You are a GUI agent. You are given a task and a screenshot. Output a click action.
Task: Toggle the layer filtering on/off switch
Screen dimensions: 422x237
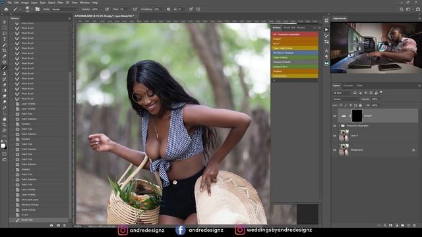point(381,93)
